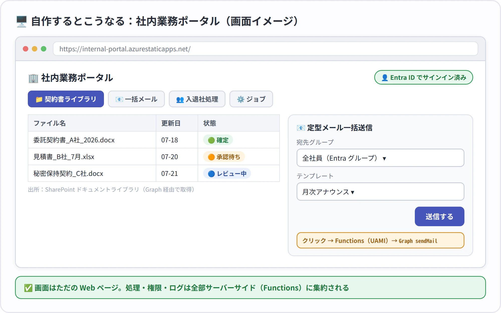Switch to the 一括メール tab
Image resolution: width=501 pixels, height=313 pixels.
(x=136, y=99)
